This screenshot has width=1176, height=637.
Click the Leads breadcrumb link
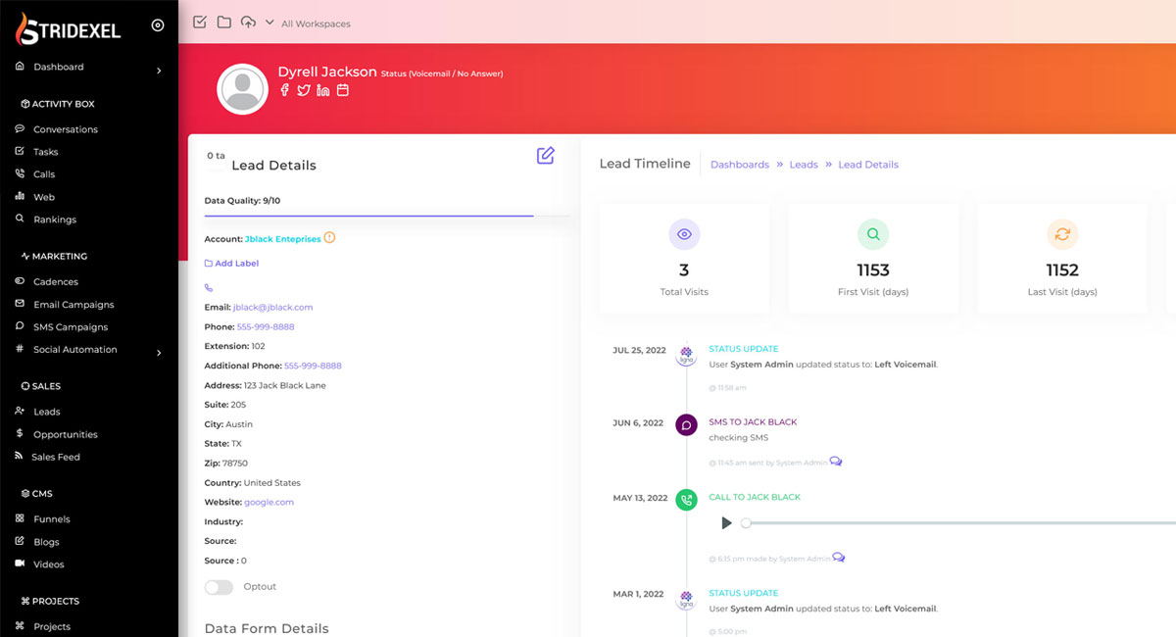[804, 165]
